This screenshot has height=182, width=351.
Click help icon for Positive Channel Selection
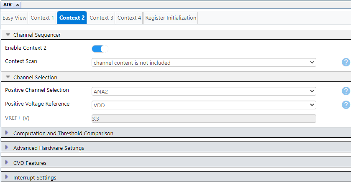click(346, 91)
